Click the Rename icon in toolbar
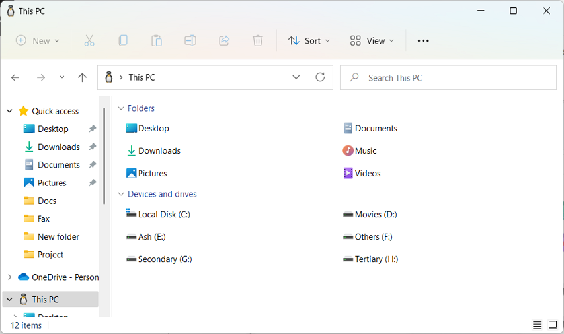 click(190, 40)
